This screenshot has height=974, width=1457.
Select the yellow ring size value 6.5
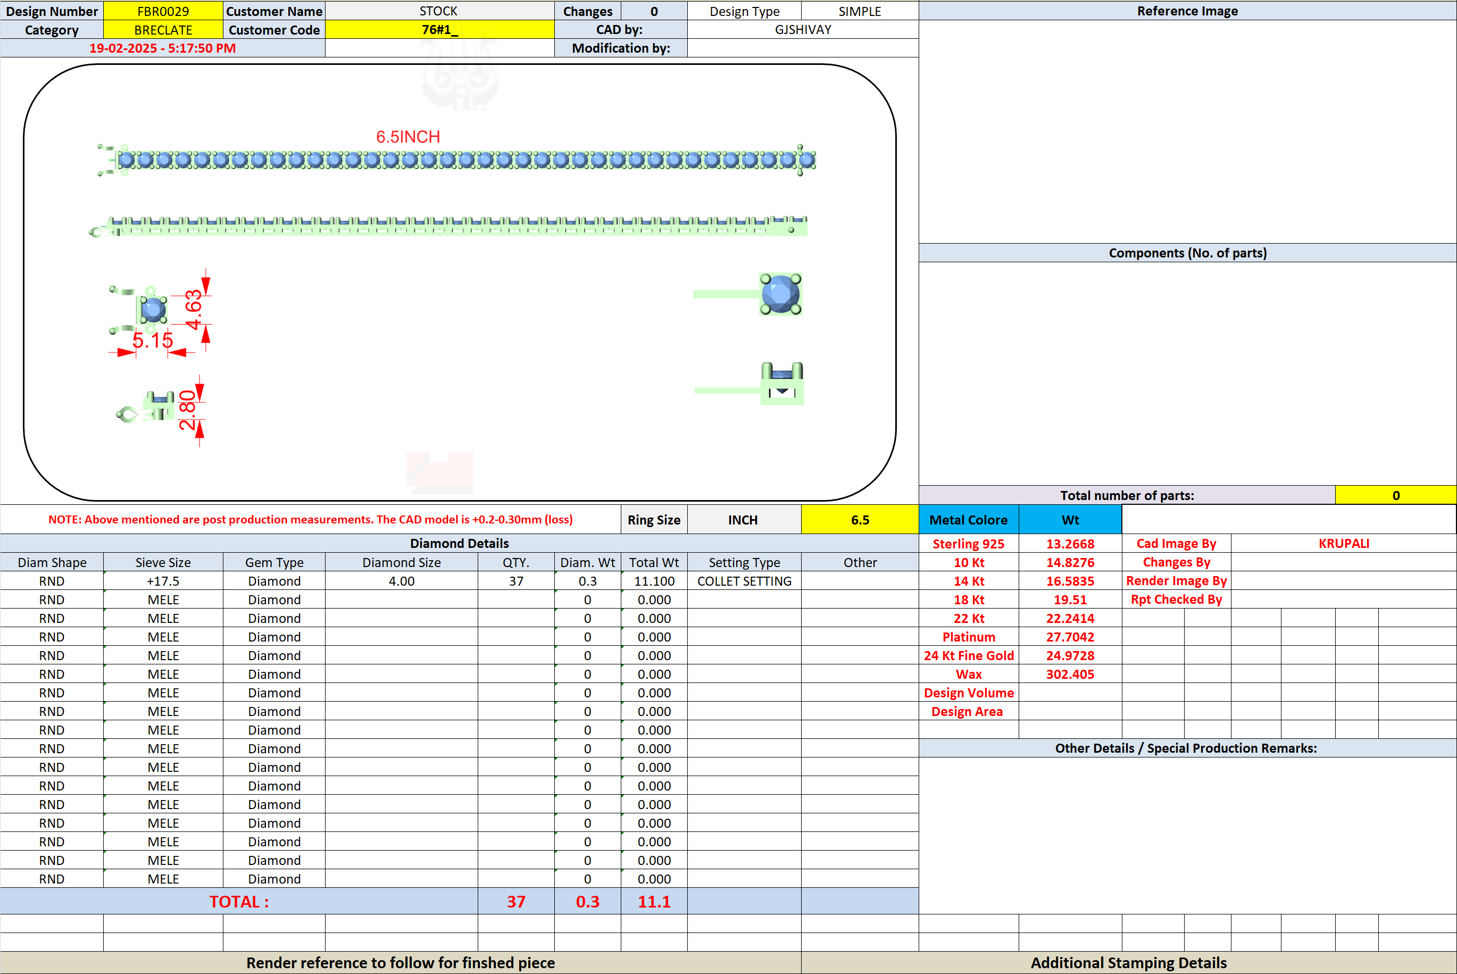(860, 520)
